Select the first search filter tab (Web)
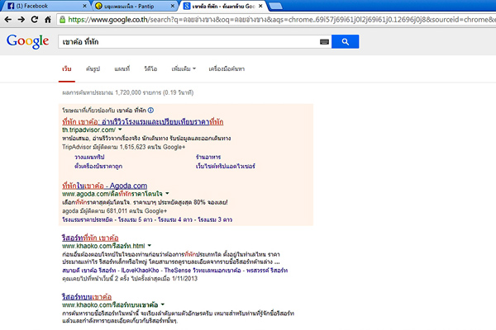Screen dimensions: 496x330 click(x=67, y=68)
